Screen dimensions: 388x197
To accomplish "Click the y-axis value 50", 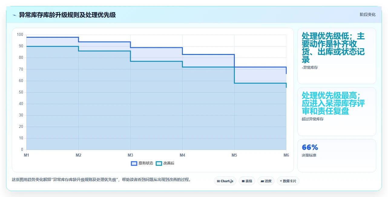I will (21, 92).
